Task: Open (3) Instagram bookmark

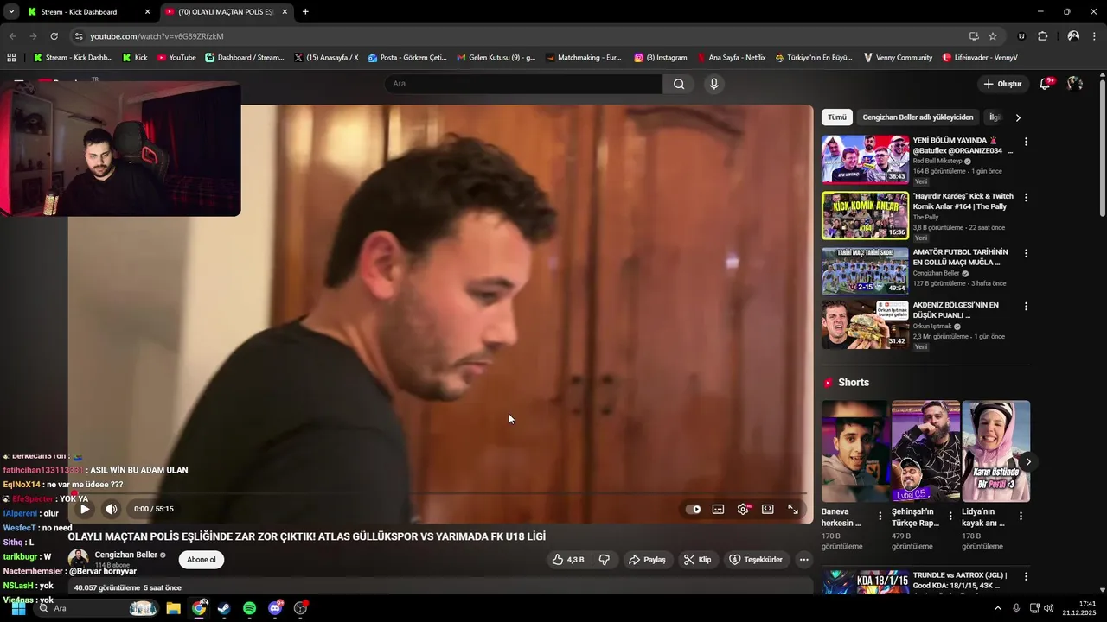Action: tap(661, 58)
